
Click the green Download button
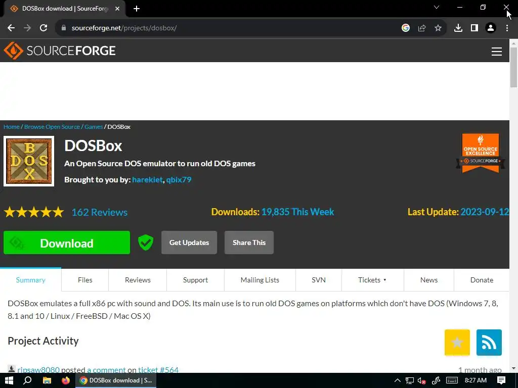[x=67, y=243]
